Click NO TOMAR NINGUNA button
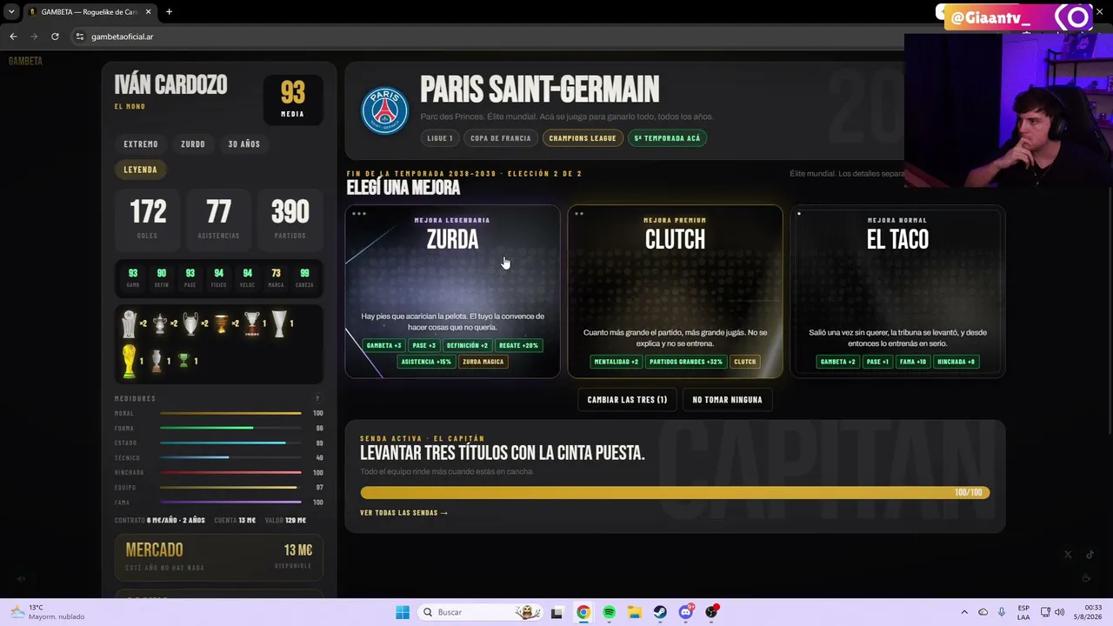Viewport: 1113px width, 626px height. (727, 400)
